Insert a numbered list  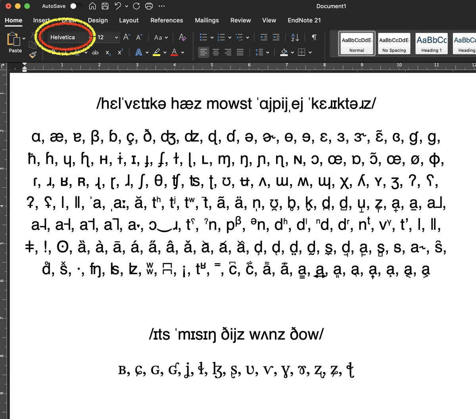221,37
